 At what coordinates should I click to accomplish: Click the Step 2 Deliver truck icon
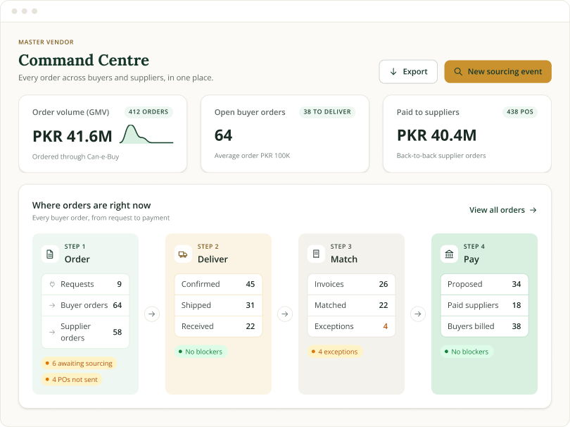(183, 254)
